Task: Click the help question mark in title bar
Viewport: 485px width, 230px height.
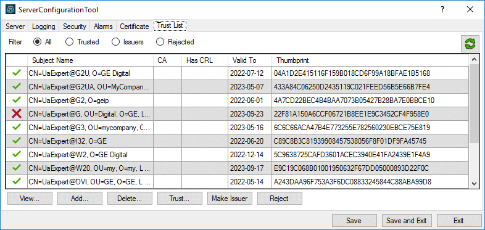Action: click(442, 10)
